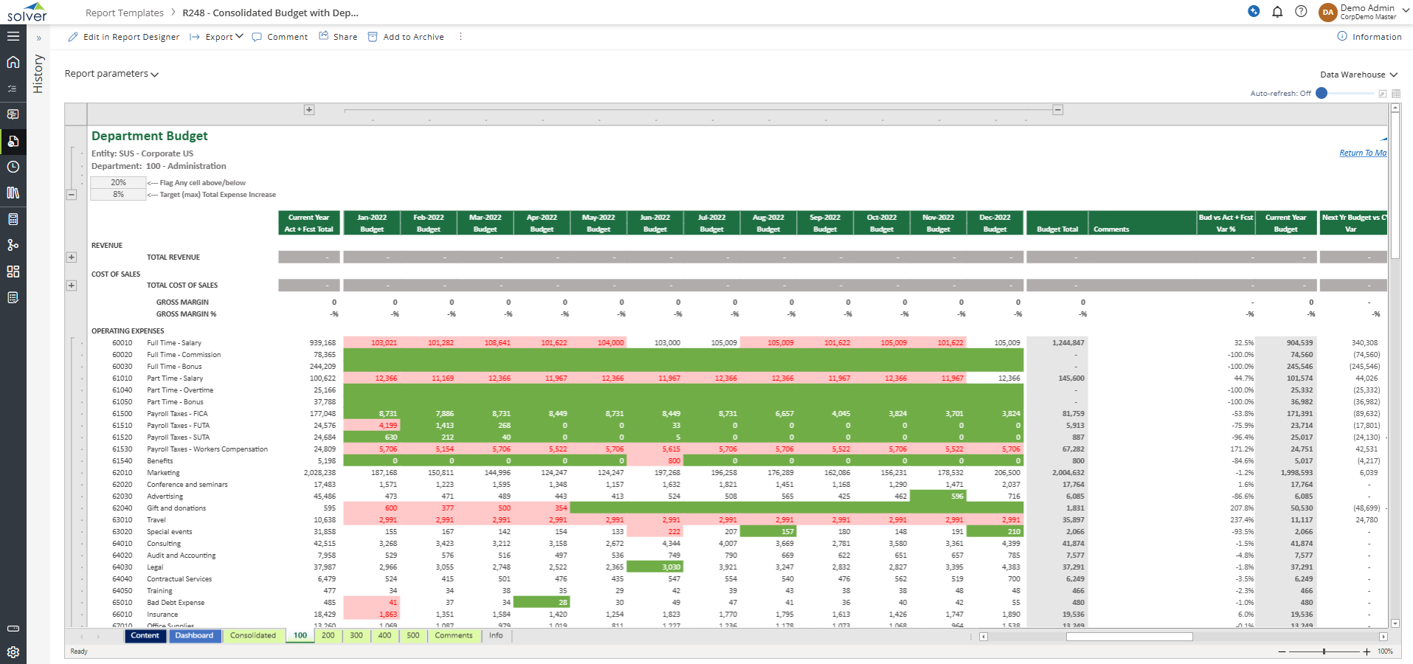The height and width of the screenshot is (664, 1413).
Task: Toggle the Auto-refresh switch
Action: point(1322,93)
